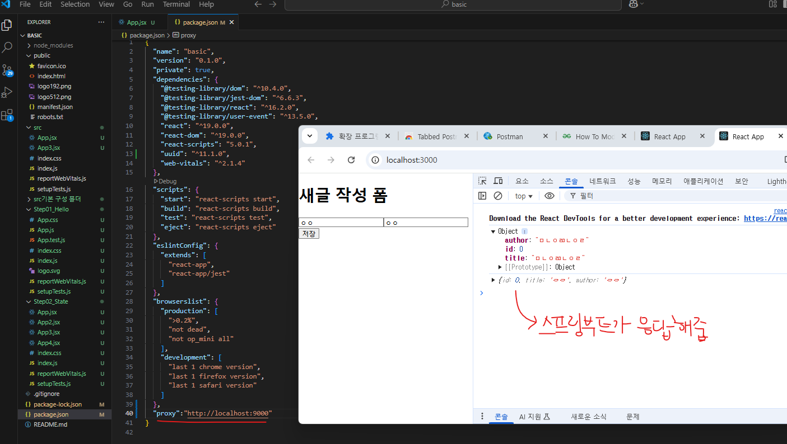Open the Explorer view in the activity bar
The height and width of the screenshot is (444, 787).
[x=7, y=25]
